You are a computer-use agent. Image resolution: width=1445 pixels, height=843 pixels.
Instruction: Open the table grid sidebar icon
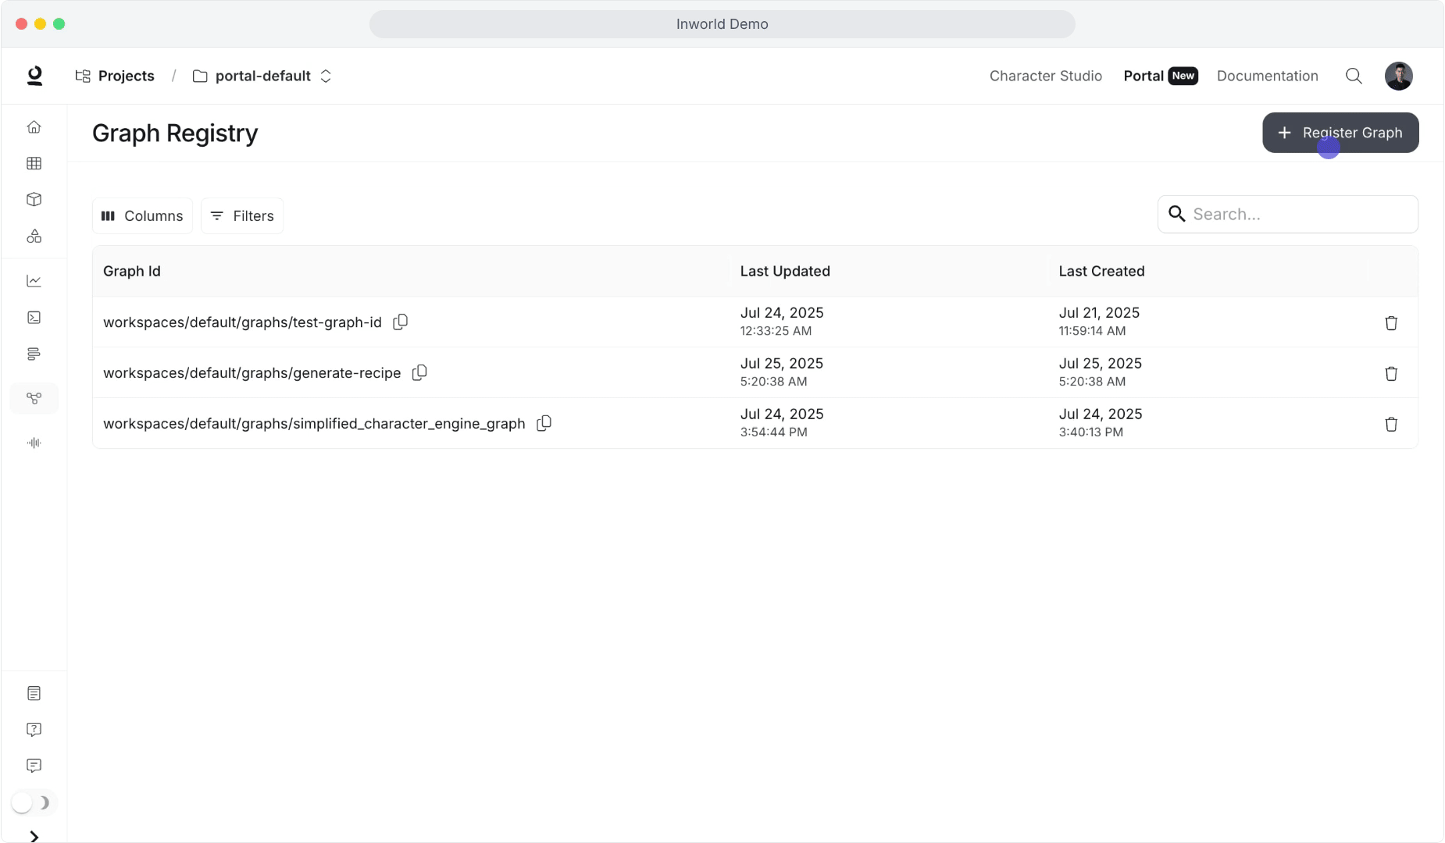[x=34, y=163]
